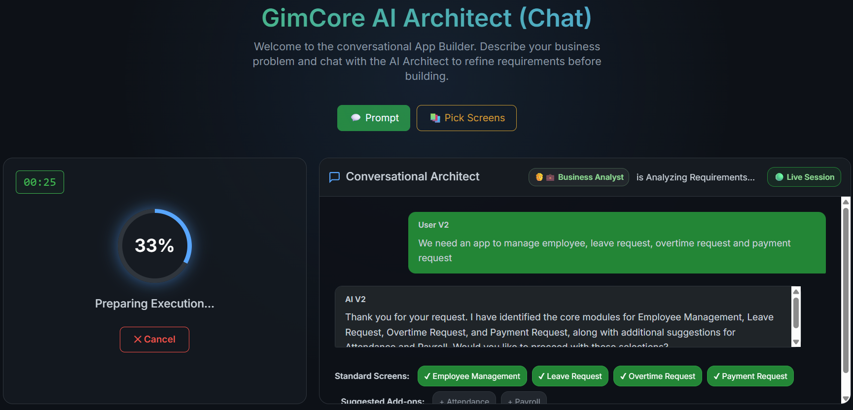The image size is (853, 410).
Task: Click the "Standard Screens:" label
Action: click(372, 376)
